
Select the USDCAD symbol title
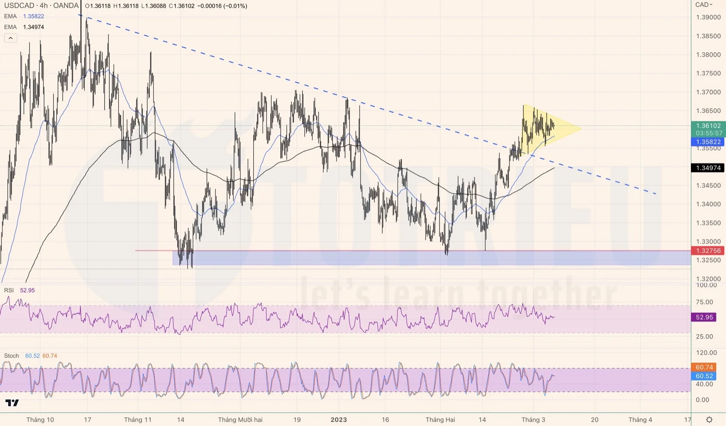click(41, 6)
